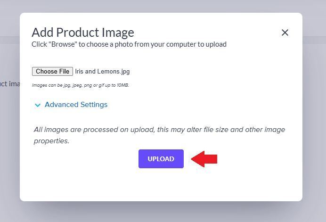Click the partially hidden text left of dialog

pos(9,84)
